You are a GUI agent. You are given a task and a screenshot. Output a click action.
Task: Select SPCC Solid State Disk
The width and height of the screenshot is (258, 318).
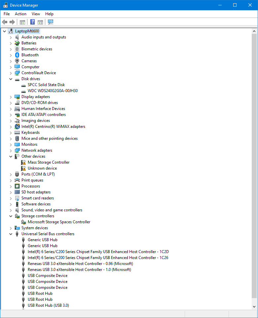tap(46, 85)
